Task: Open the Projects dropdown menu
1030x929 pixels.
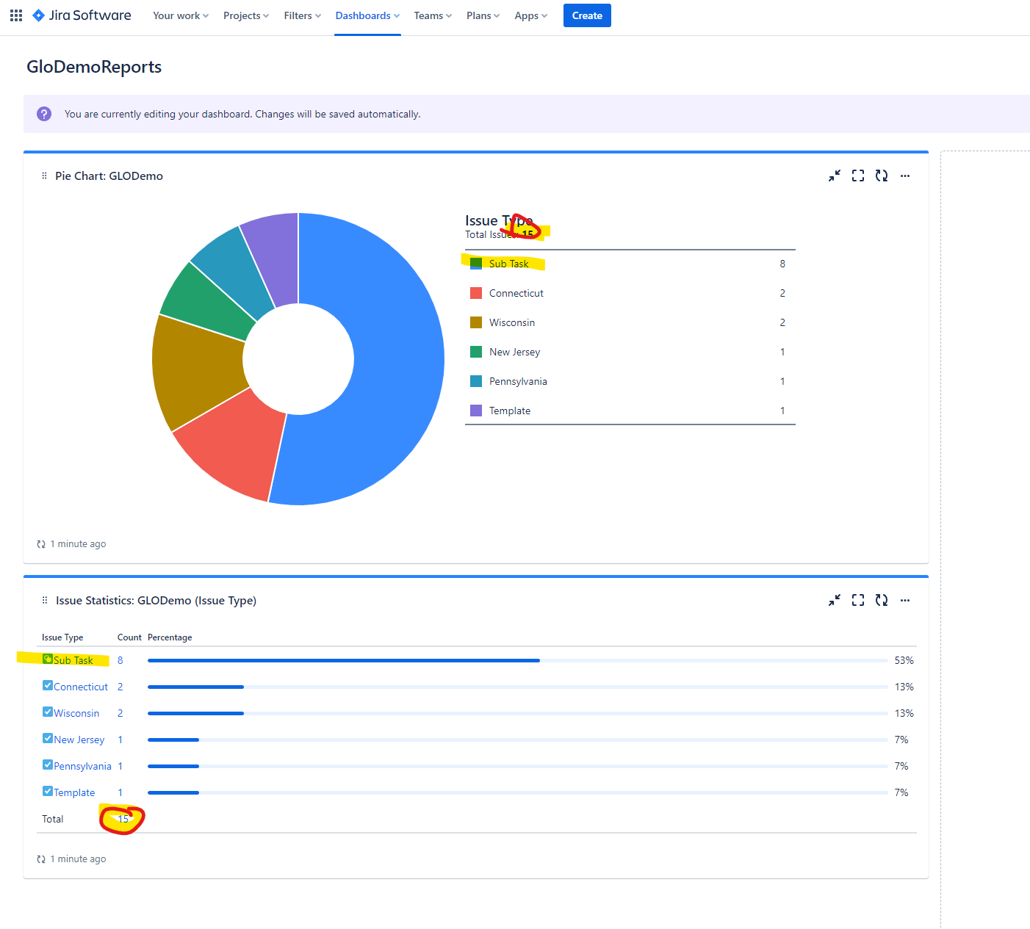Action: [x=245, y=15]
